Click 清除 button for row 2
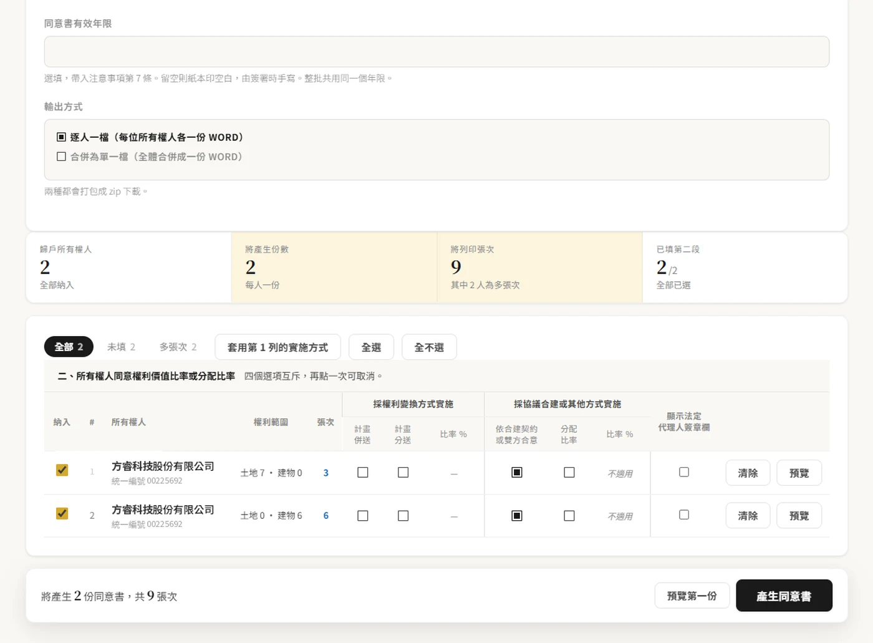Viewport: 873px width, 643px height. coord(748,516)
